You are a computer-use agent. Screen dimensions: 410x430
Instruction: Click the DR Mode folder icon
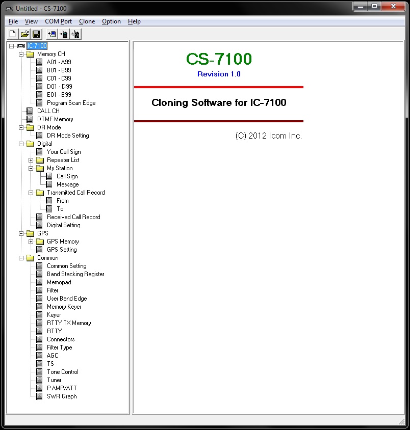pos(30,127)
